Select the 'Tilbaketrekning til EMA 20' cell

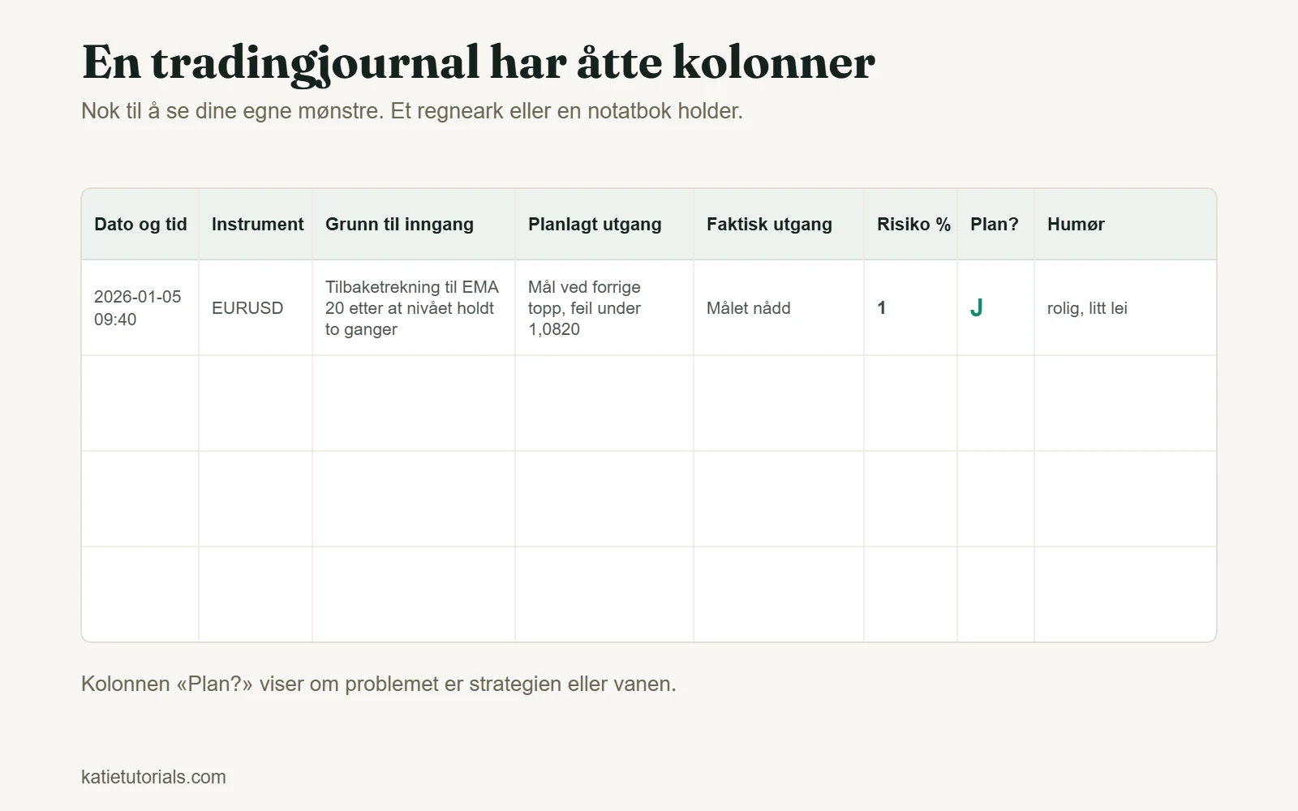pyautogui.click(x=414, y=308)
